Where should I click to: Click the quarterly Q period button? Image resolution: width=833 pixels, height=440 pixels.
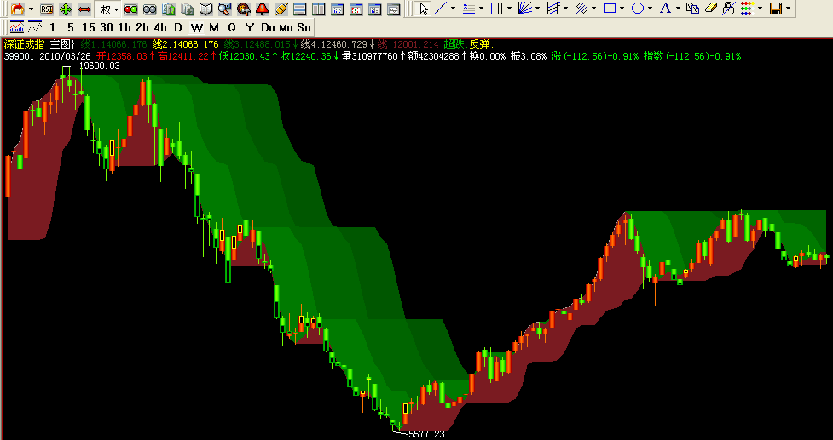(232, 27)
